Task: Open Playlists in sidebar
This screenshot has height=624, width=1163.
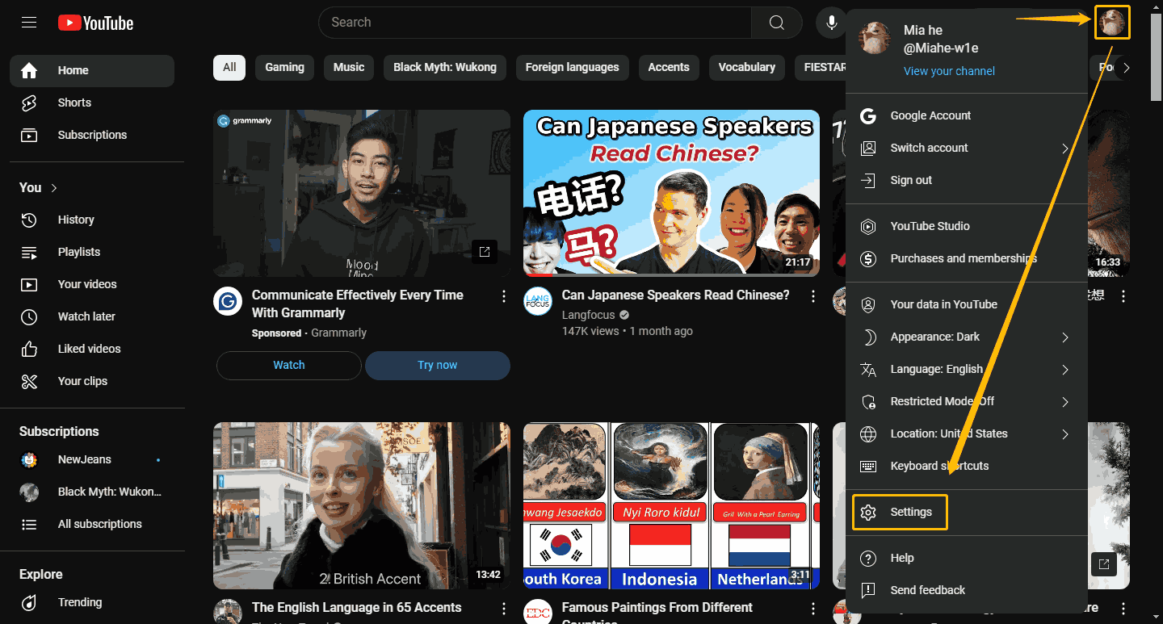Action: 92,252
